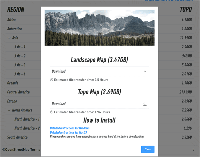Click Download text under Topo Map
Screen dimensions: 200x157
[58, 104]
